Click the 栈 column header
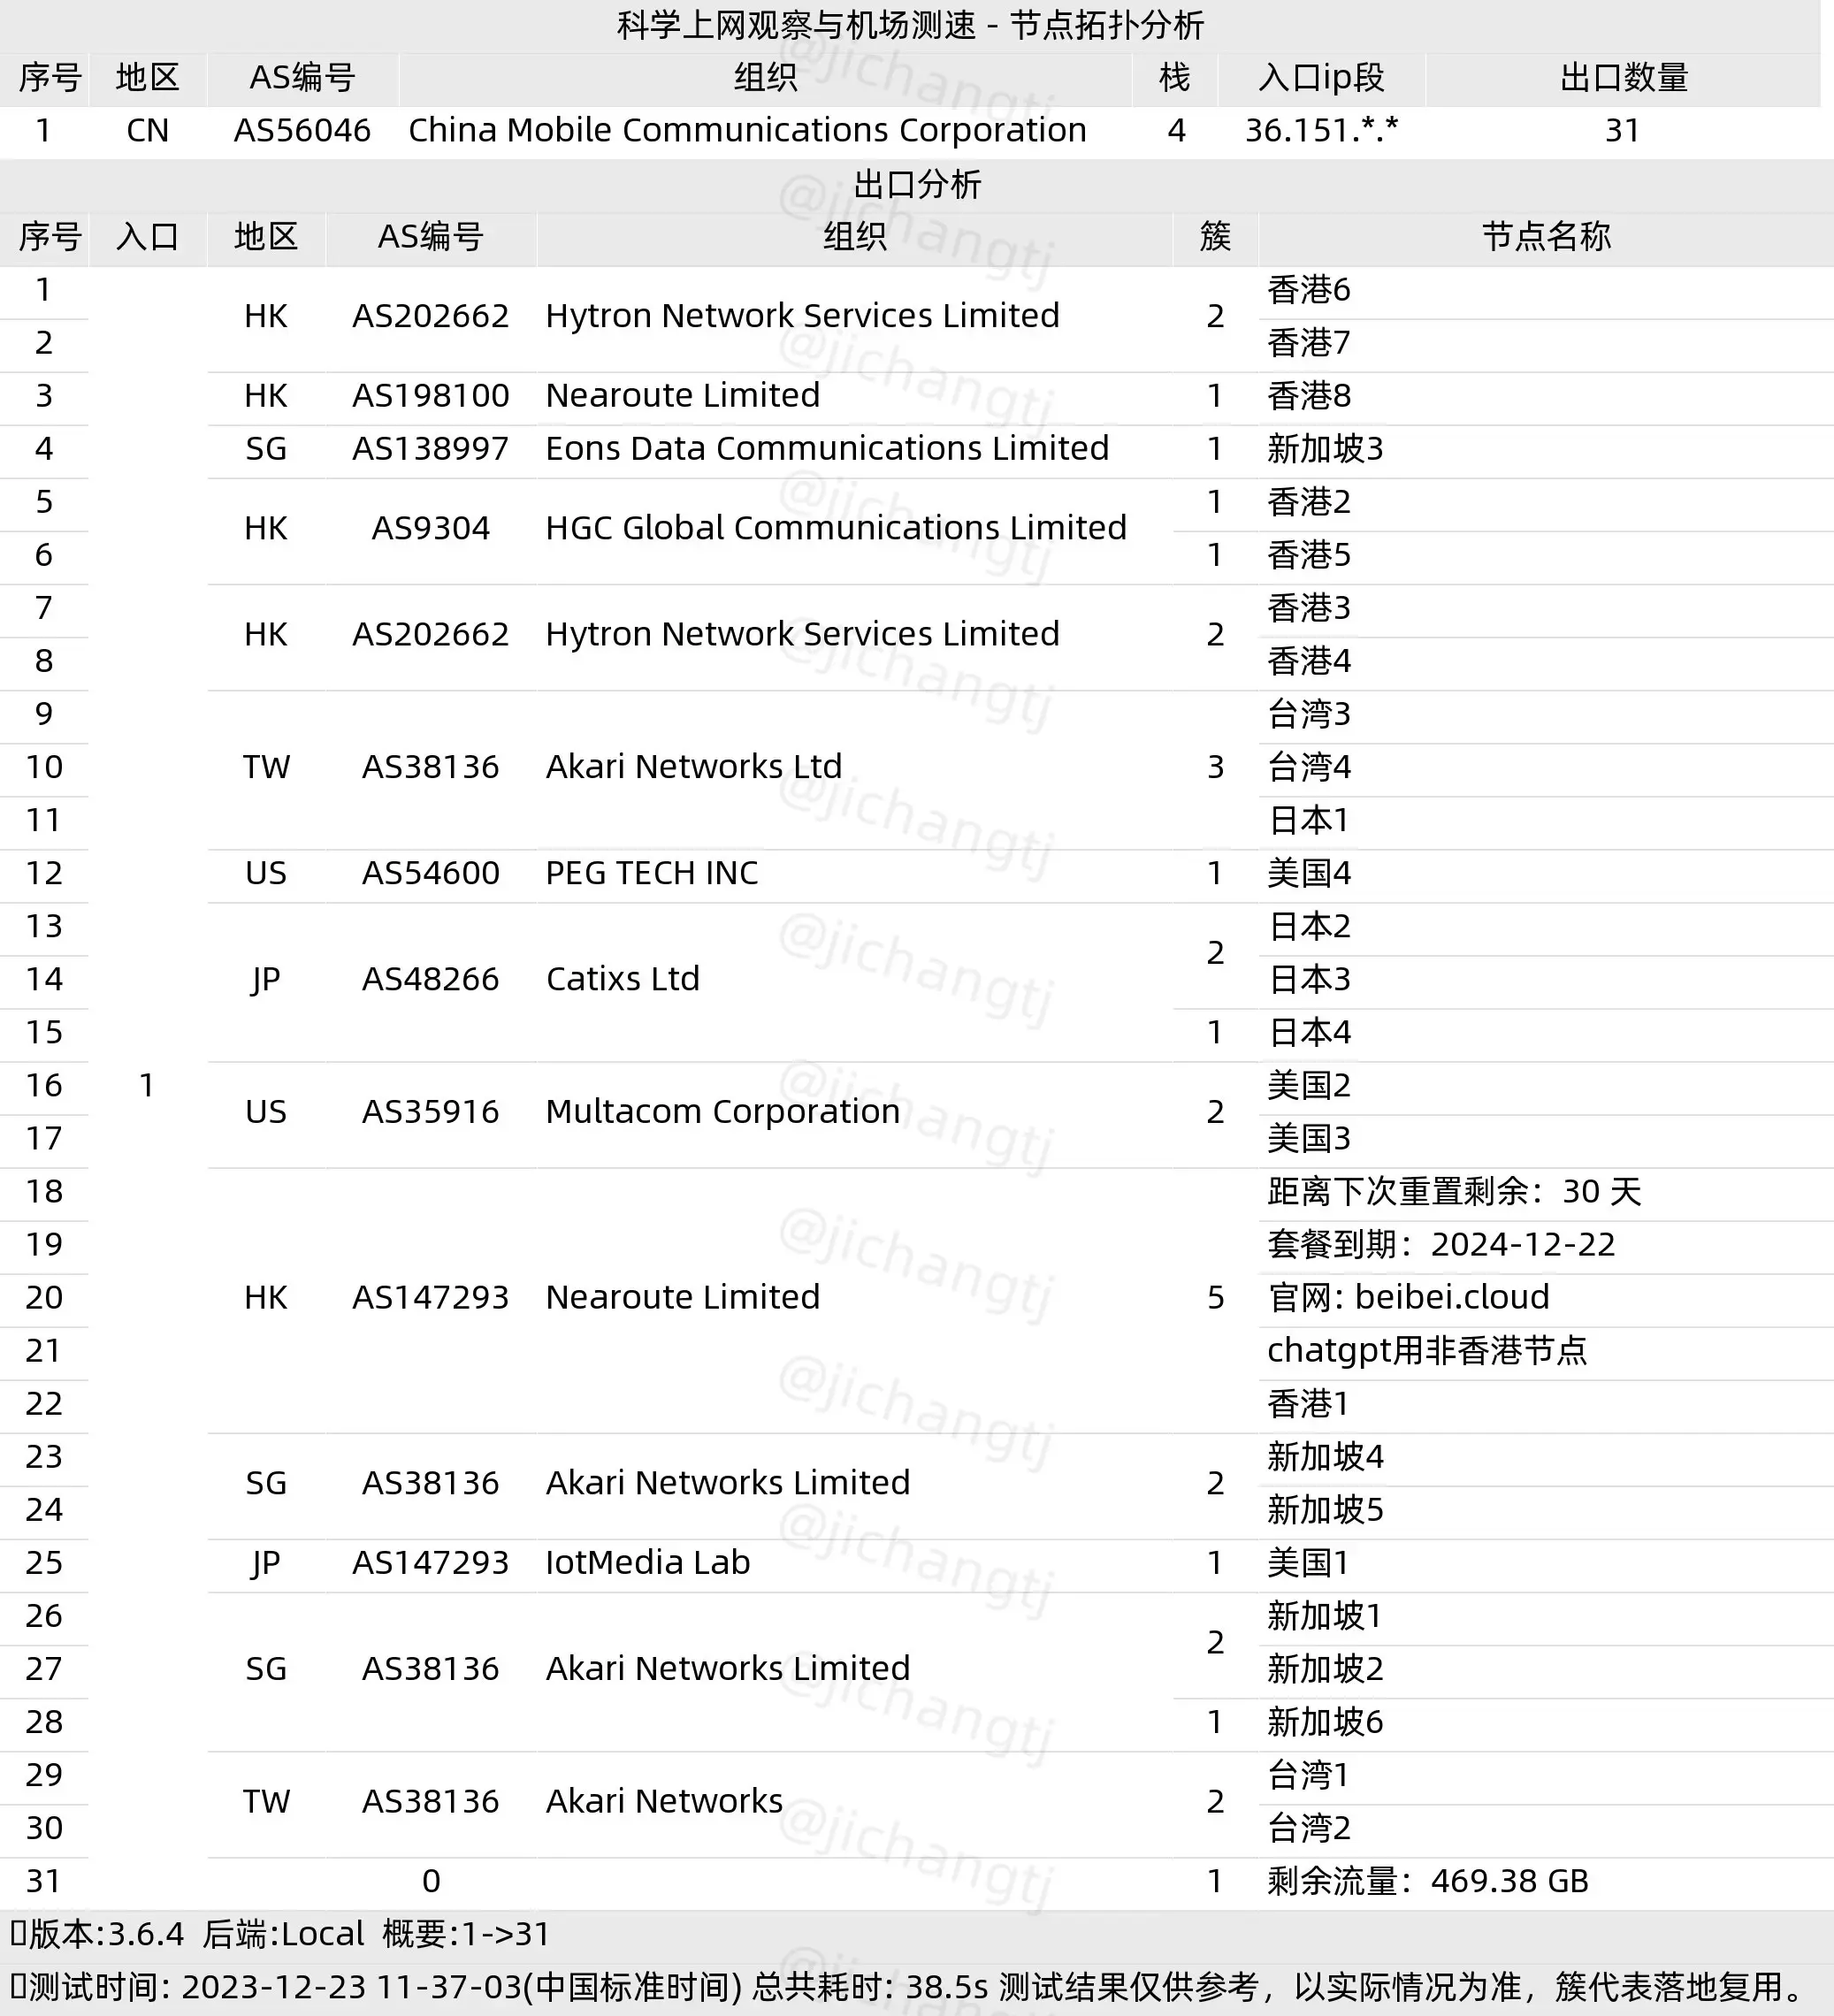1834x2016 pixels. point(1174,78)
